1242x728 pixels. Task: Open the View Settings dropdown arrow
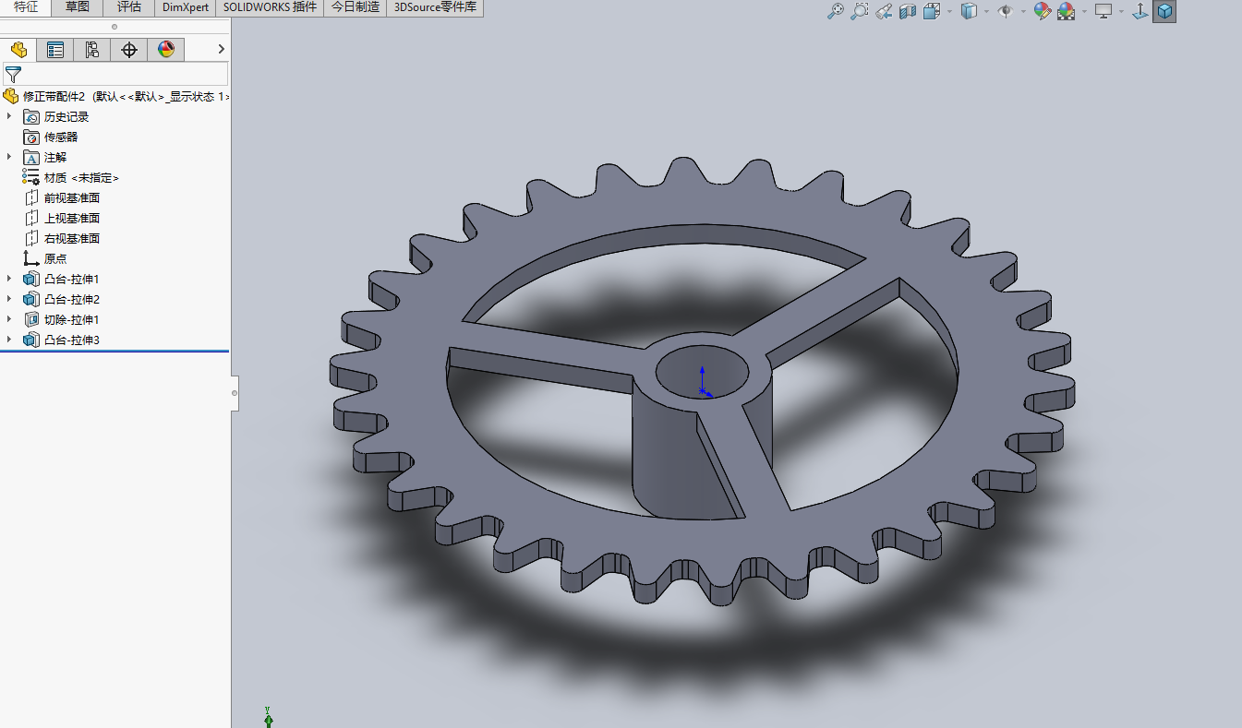tap(1121, 12)
